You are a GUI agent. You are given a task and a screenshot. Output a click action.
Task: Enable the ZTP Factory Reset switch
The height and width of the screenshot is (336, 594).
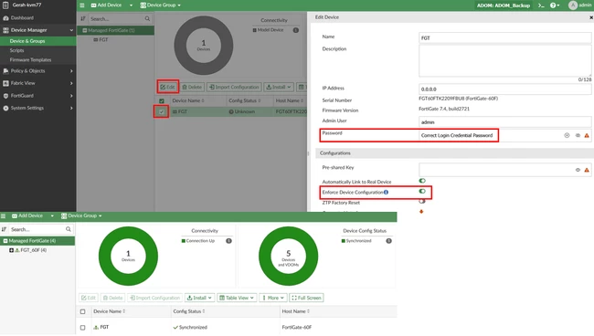[x=422, y=202]
